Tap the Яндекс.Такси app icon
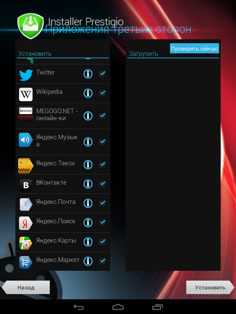The width and height of the screenshot is (236, 314). 26,166
